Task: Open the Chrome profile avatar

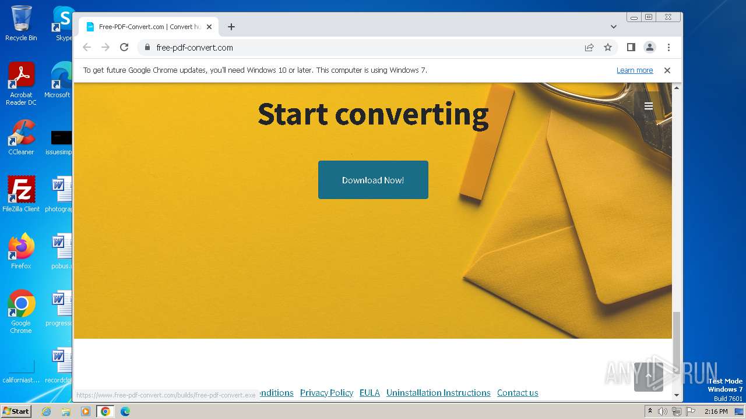Action: coord(649,47)
